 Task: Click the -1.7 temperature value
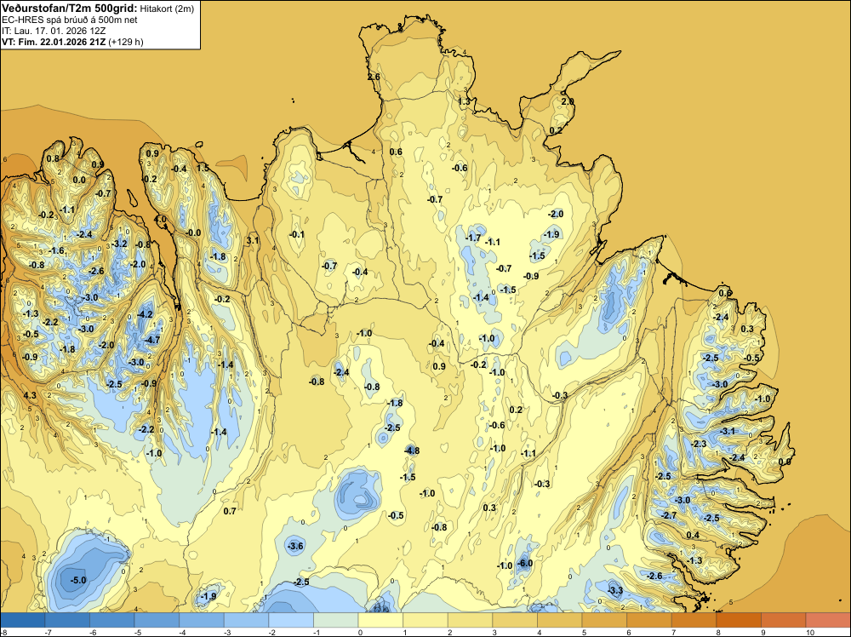[x=473, y=238]
